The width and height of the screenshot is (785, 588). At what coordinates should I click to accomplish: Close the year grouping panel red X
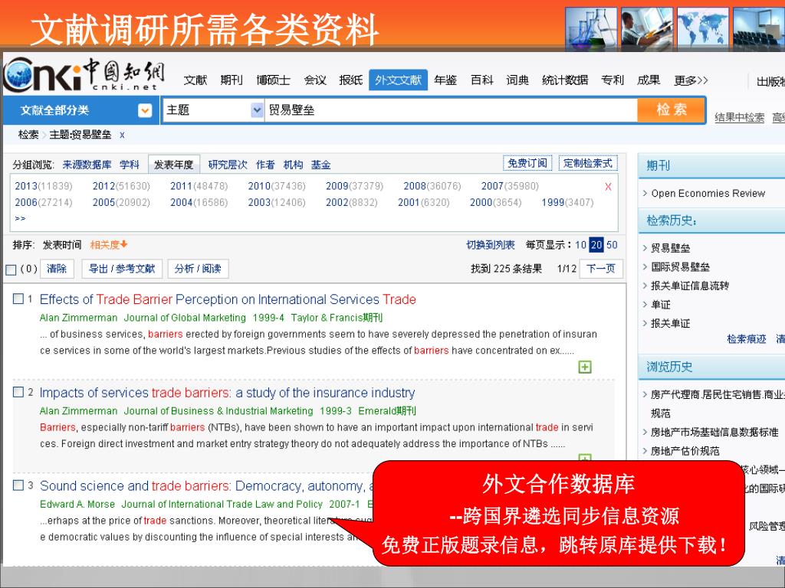[x=608, y=187]
